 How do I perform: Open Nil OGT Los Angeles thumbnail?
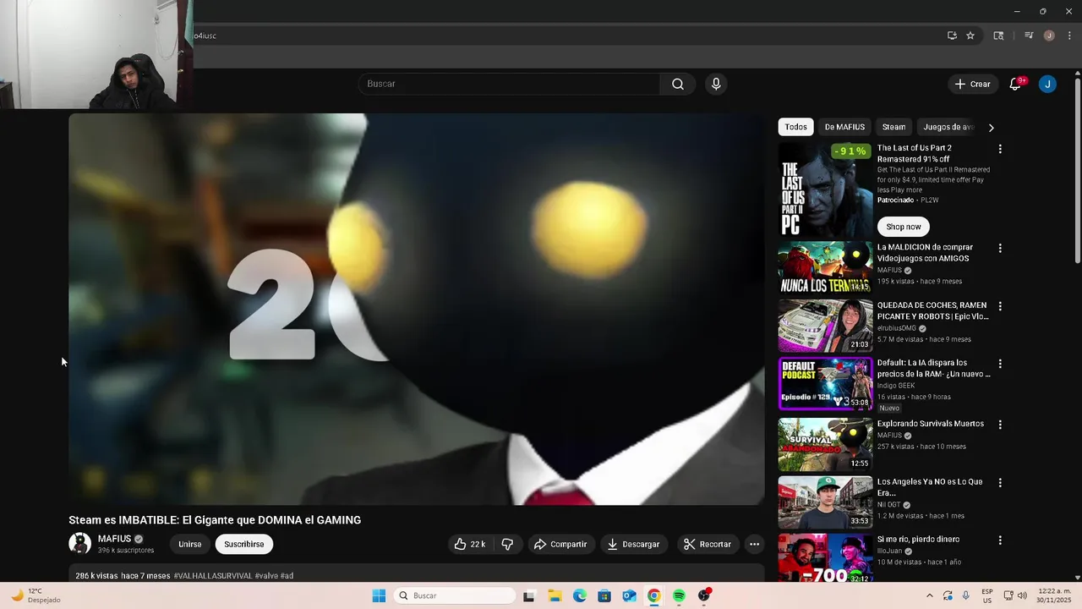(x=825, y=502)
